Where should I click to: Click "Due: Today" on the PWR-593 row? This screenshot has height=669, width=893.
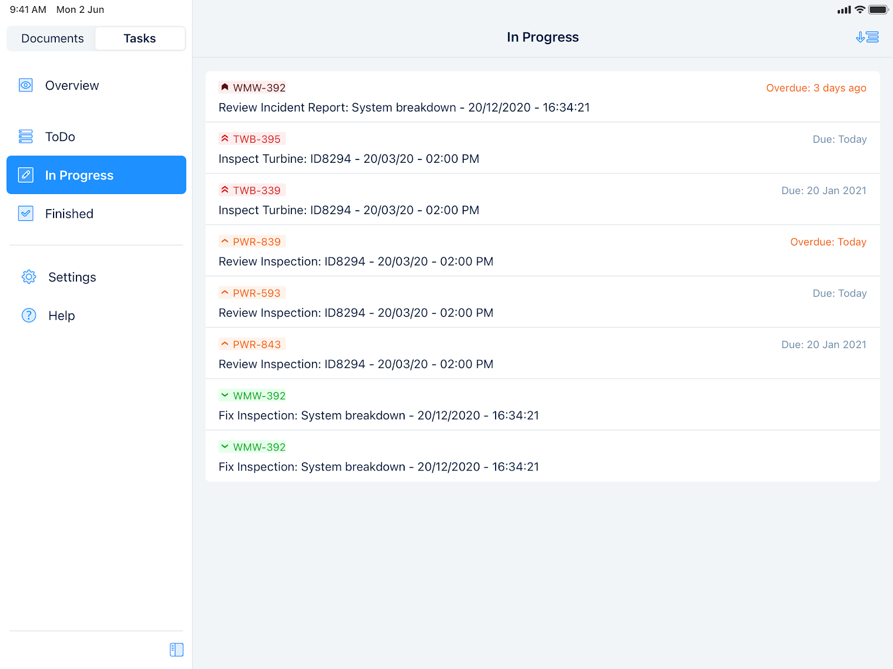839,293
